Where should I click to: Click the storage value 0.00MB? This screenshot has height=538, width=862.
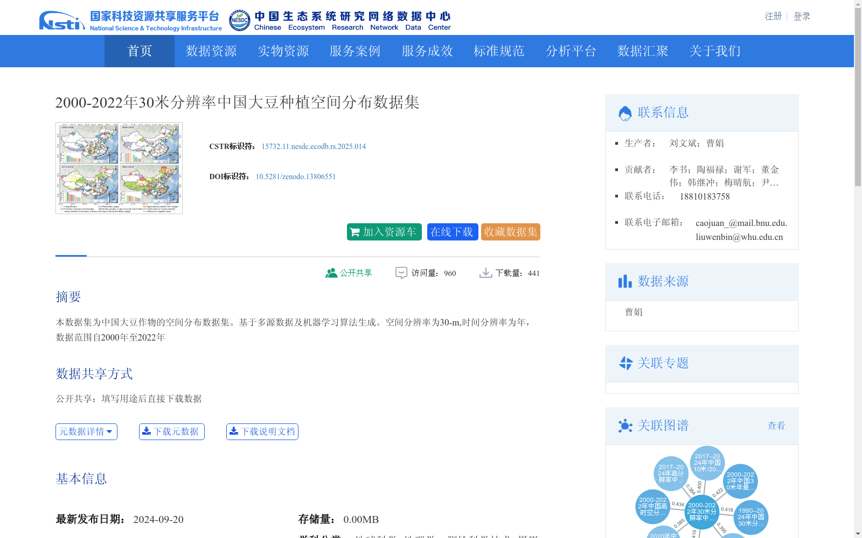pyautogui.click(x=361, y=519)
